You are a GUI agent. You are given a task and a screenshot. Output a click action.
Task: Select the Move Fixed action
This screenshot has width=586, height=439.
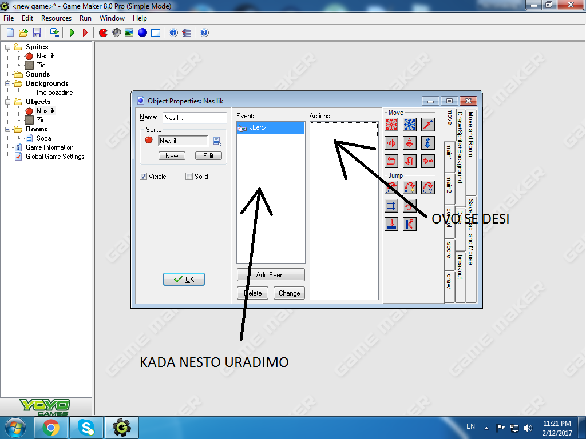391,125
